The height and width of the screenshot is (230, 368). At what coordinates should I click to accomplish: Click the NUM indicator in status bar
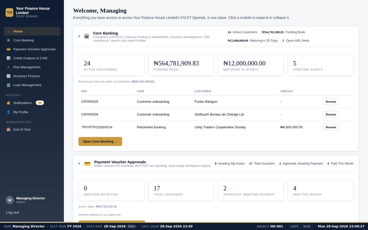coord(307,227)
